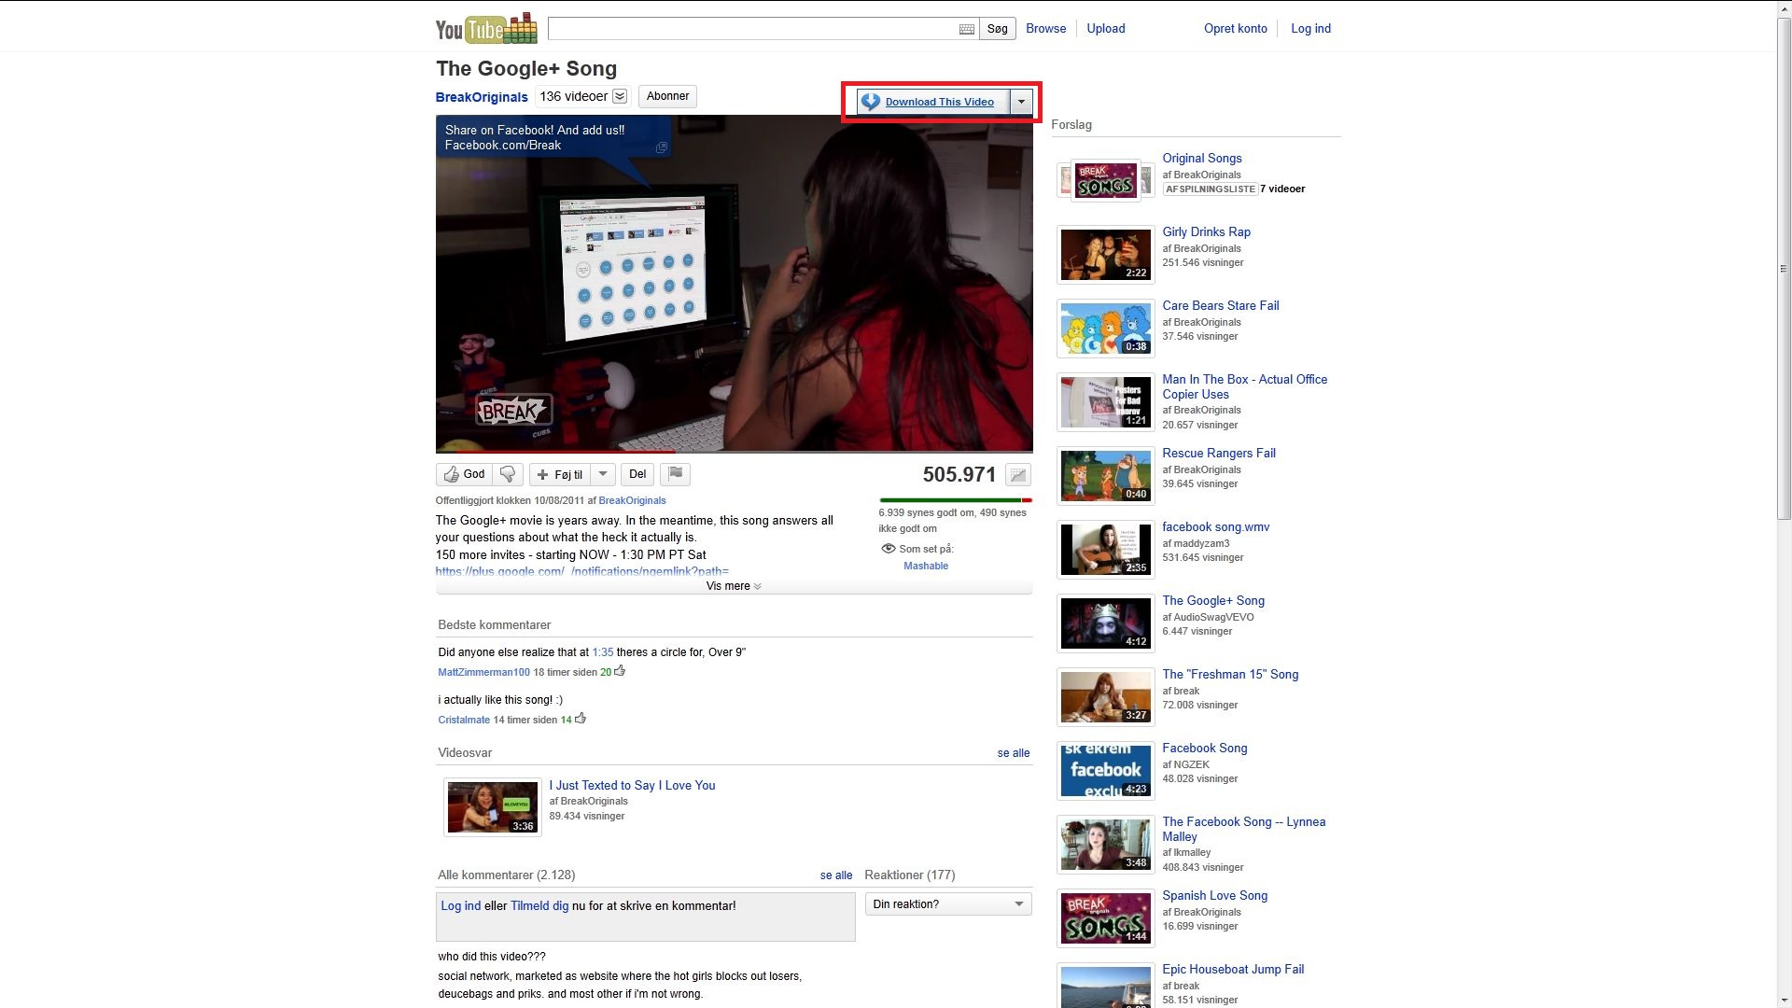
Task: Open the Download This Video dropdown arrow
Action: pos(1021,102)
